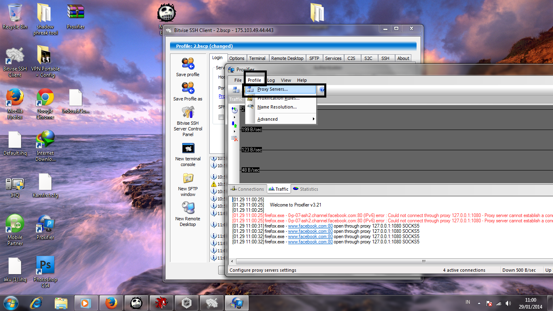Click the shadow phreak tool folder
553x311 pixels.
[x=45, y=19]
